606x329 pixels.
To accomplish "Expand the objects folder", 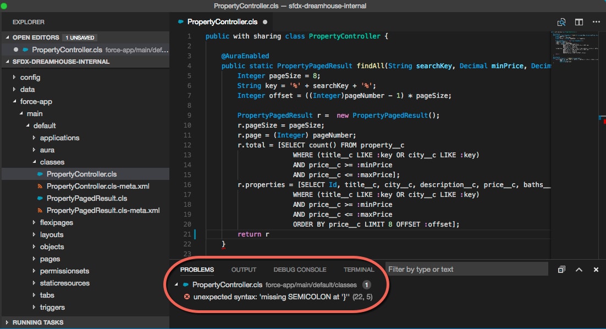I will pyautogui.click(x=34, y=246).
